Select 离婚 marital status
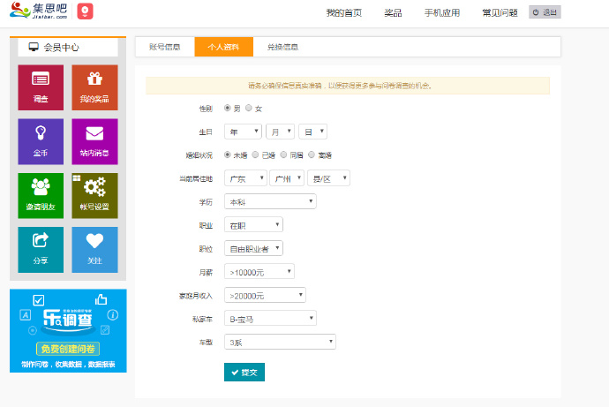This screenshot has height=407, width=609. tap(312, 155)
